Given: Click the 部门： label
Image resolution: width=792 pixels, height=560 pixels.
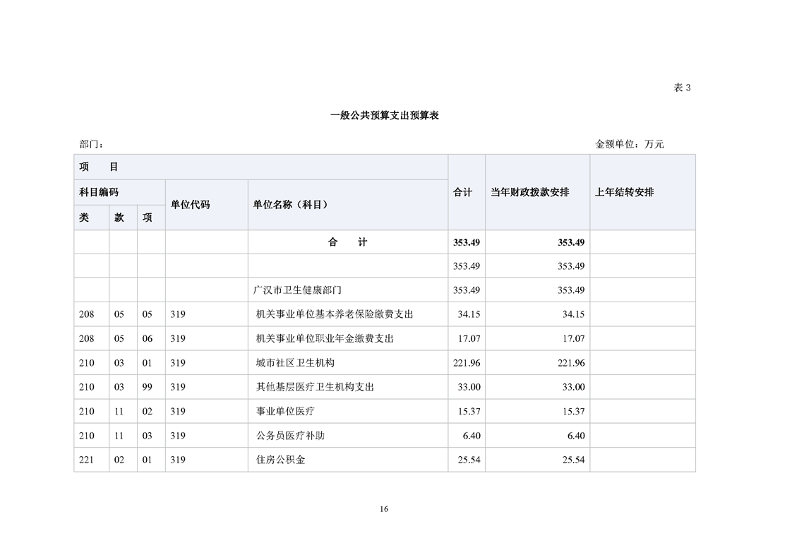Looking at the screenshot, I should pos(92,144).
